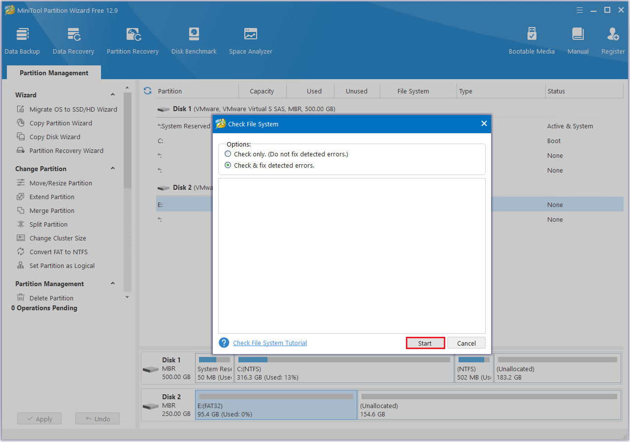Select 183.2 GB Unallocated block on Disk 1
This screenshot has width=630, height=442.
[558, 368]
